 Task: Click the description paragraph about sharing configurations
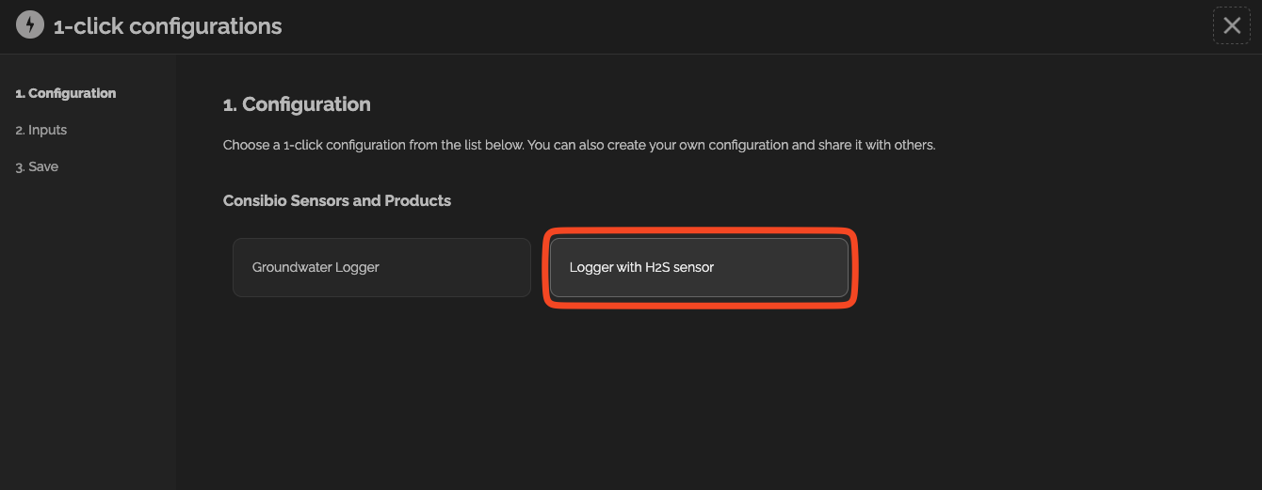coord(579,146)
